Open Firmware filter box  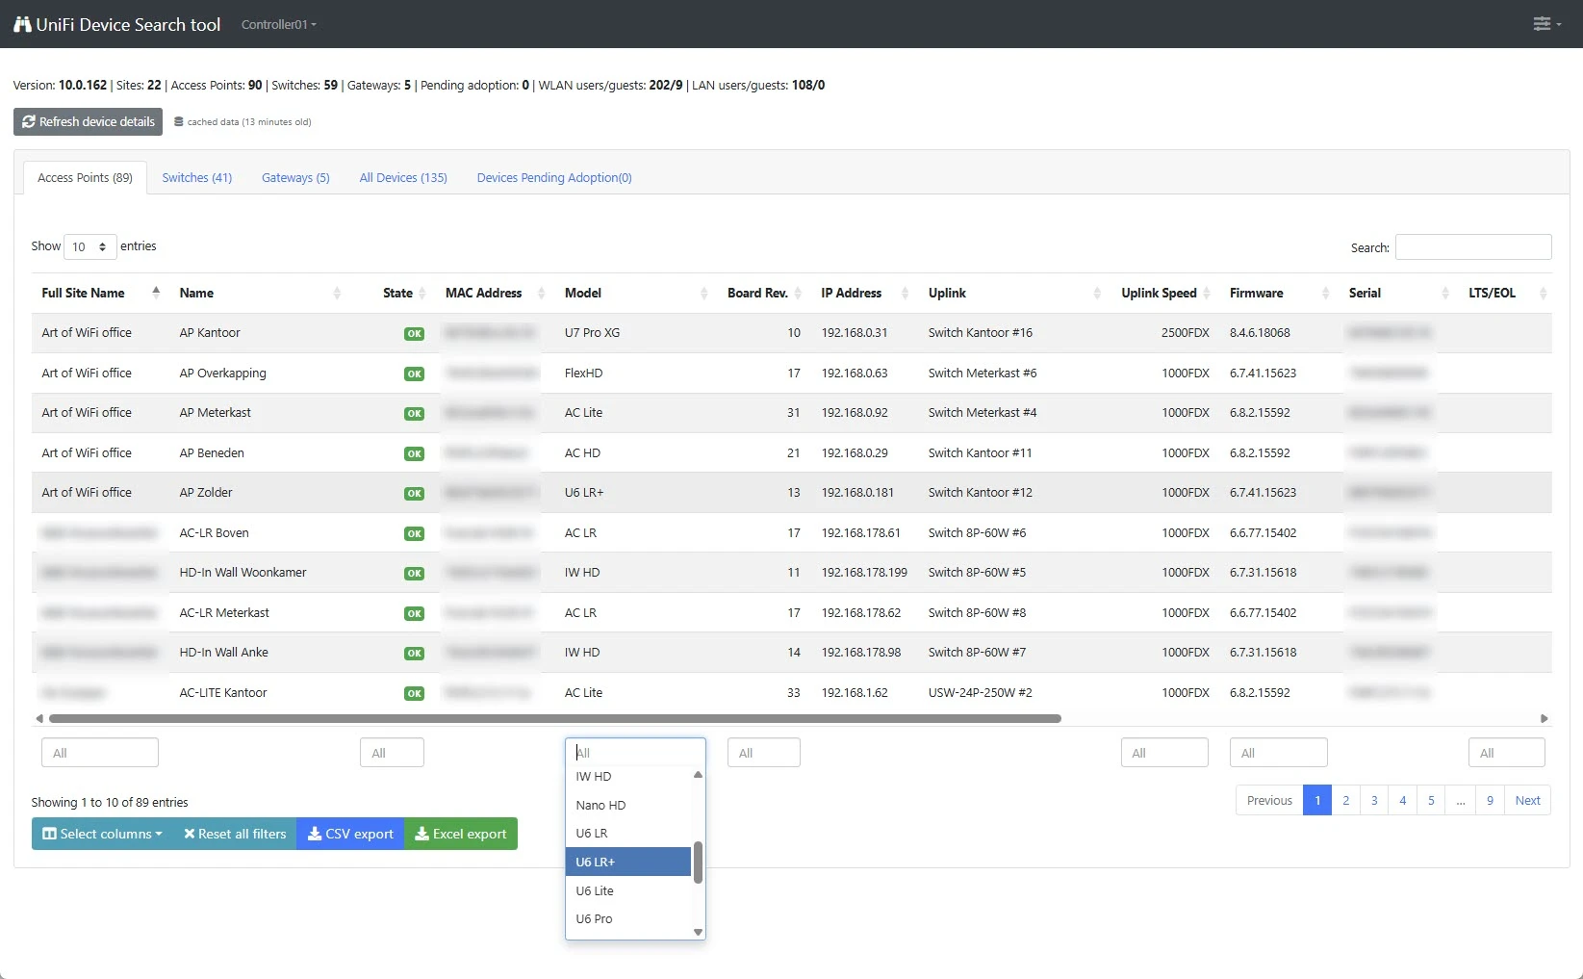(x=1278, y=753)
